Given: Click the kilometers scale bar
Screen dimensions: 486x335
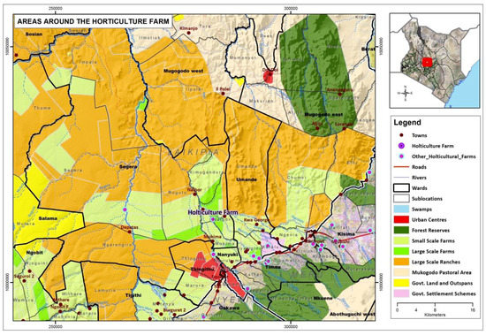Looking at the screenshot, I should point(435,307).
